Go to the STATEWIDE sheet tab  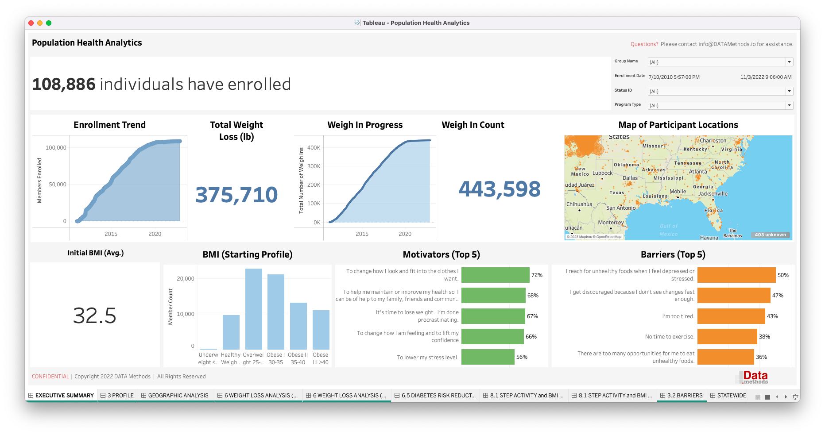pos(728,396)
